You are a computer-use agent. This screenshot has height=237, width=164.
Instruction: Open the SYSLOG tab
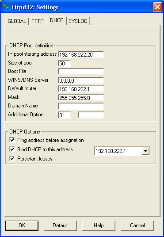pyautogui.click(x=78, y=21)
